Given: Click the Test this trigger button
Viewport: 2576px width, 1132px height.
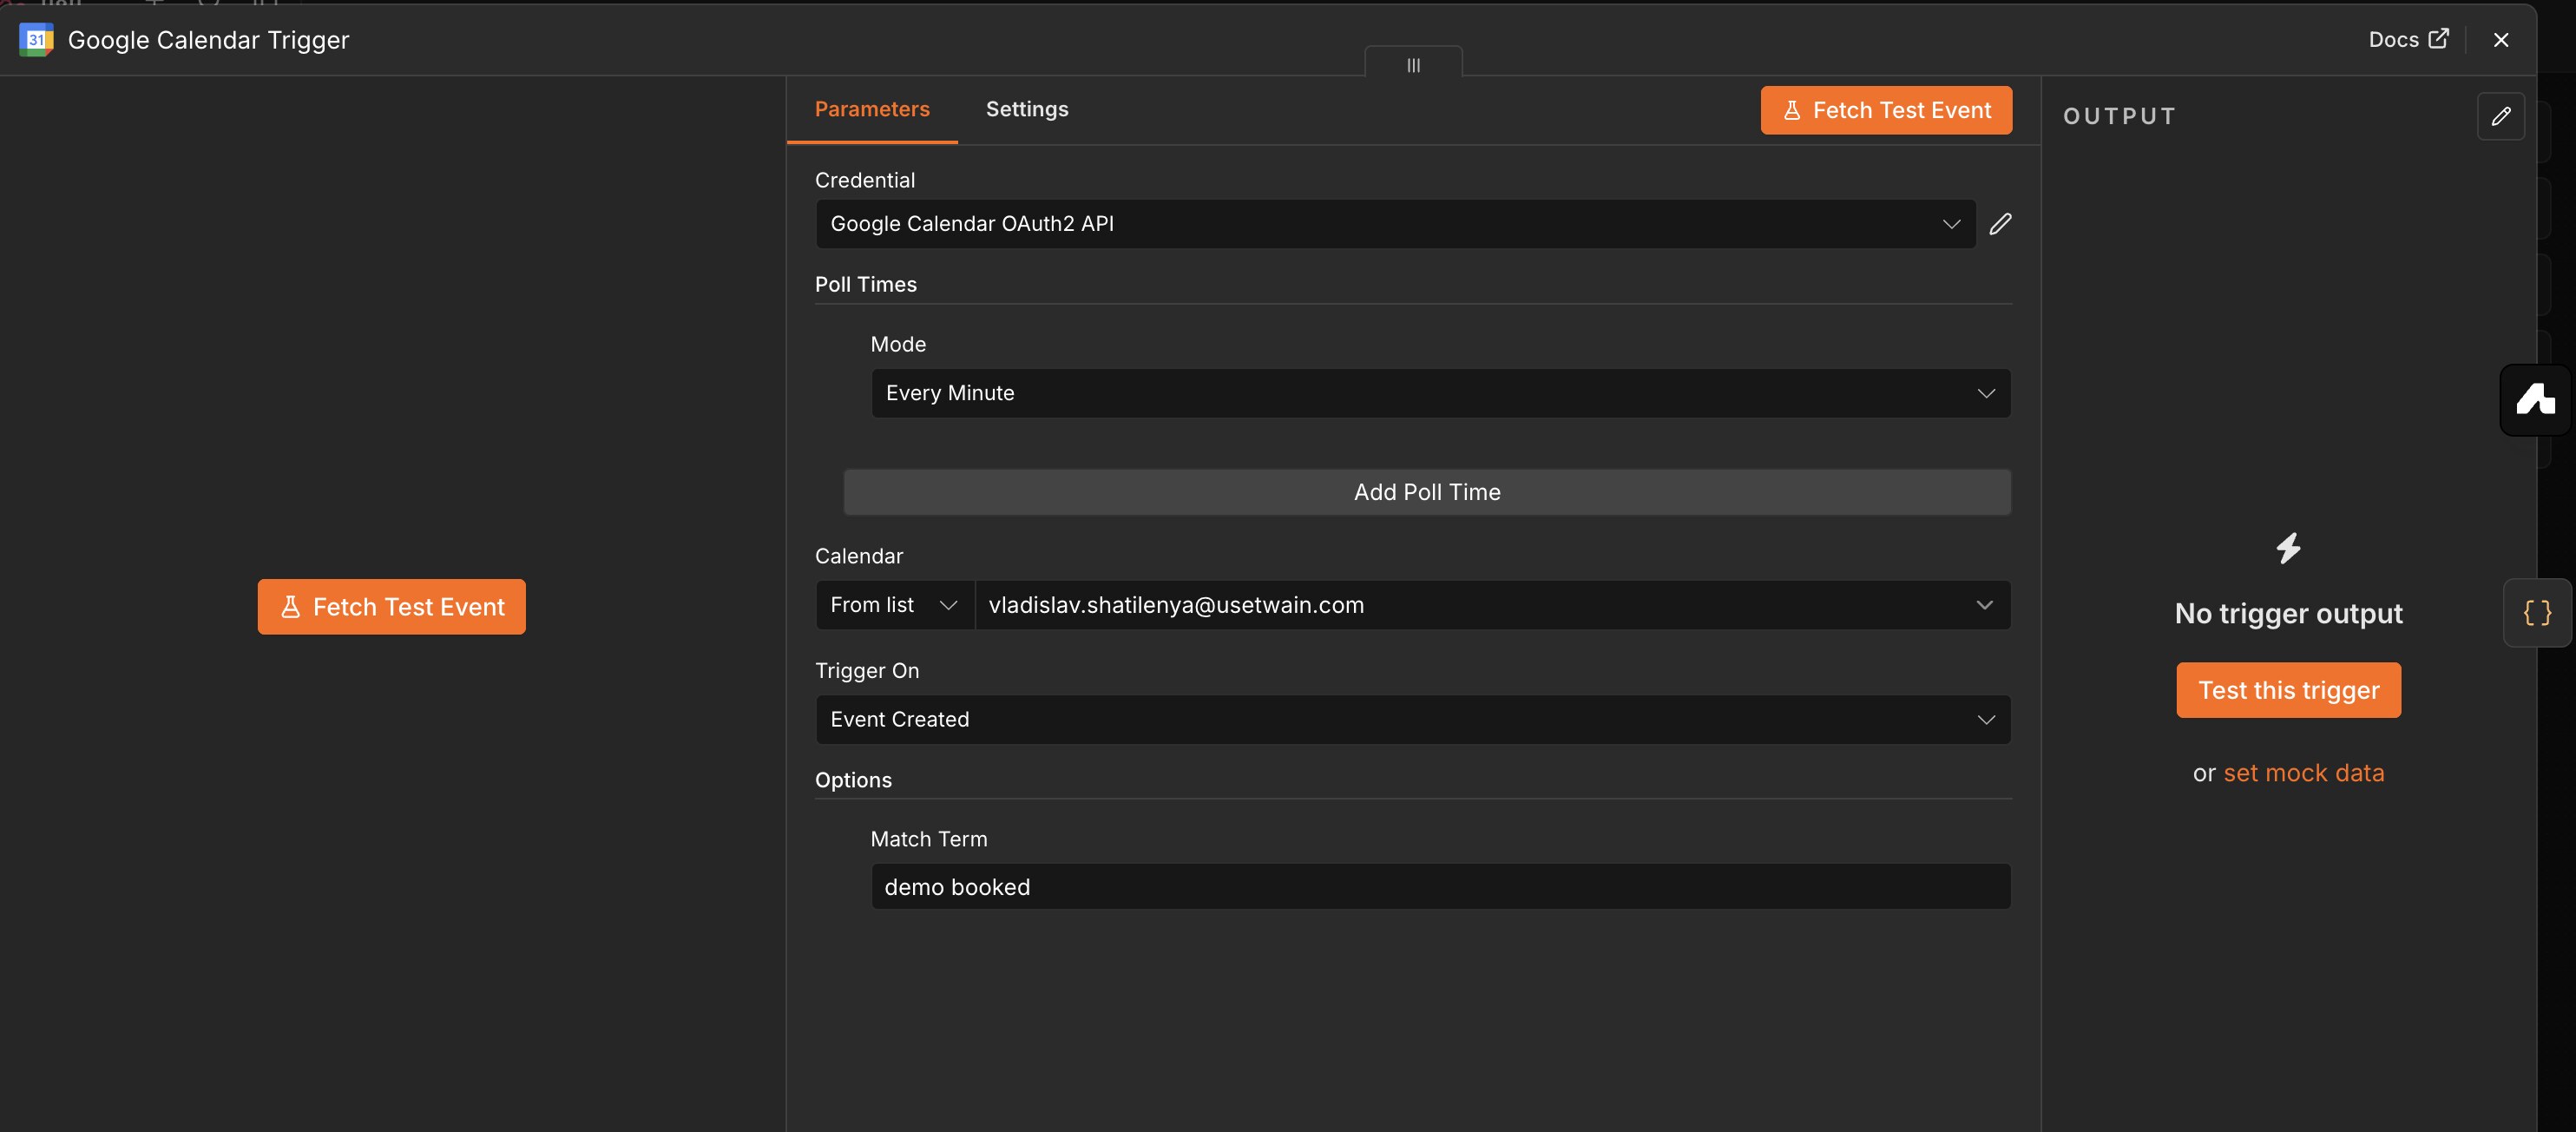Looking at the screenshot, I should point(2288,690).
